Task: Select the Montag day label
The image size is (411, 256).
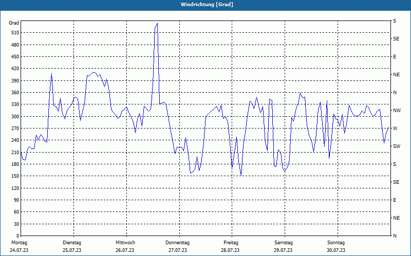Action: pos(19,243)
